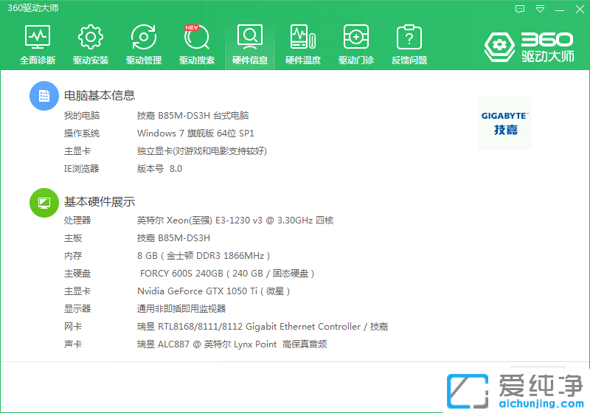This screenshot has height=413, width=590.
Task: Click the 全面诊断 tab label
Action: [x=38, y=60]
